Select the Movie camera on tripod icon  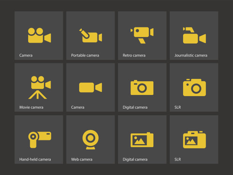pyautogui.click(x=39, y=87)
